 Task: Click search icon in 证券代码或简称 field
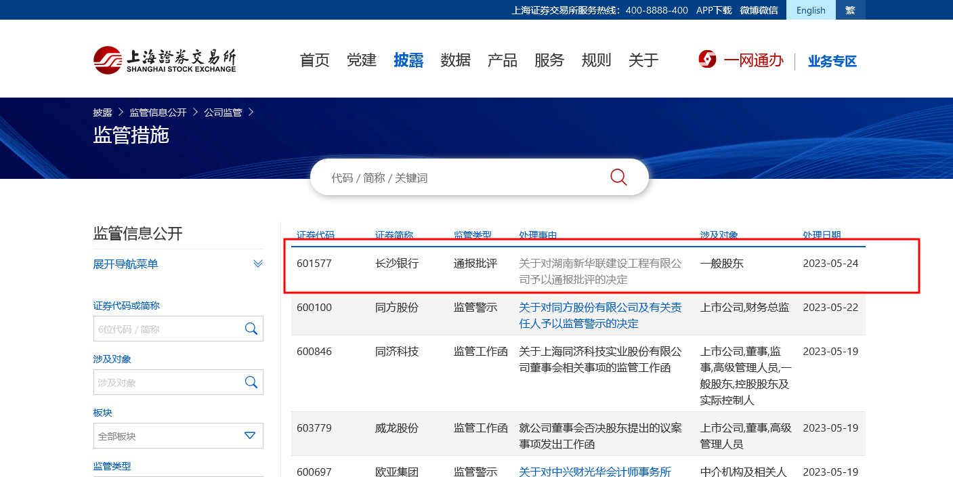(251, 329)
